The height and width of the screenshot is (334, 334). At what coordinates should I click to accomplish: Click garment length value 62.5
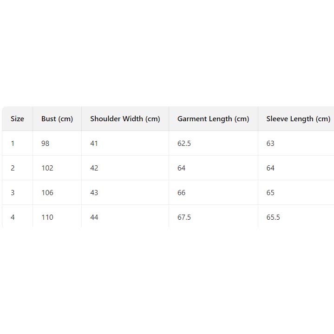[x=184, y=144]
